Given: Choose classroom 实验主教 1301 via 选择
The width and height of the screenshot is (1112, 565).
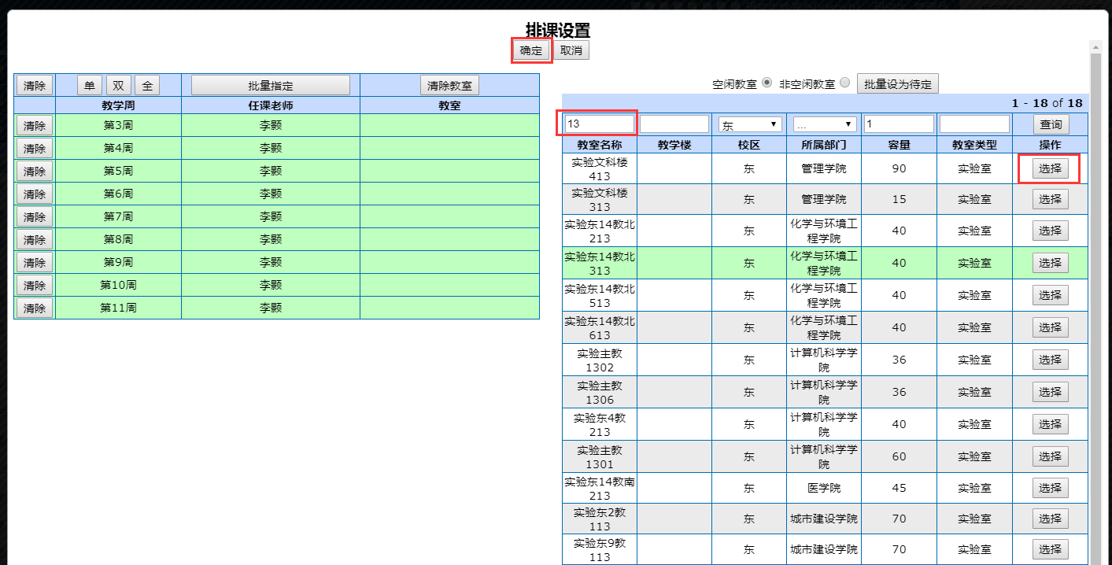Looking at the screenshot, I should pyautogui.click(x=1051, y=456).
